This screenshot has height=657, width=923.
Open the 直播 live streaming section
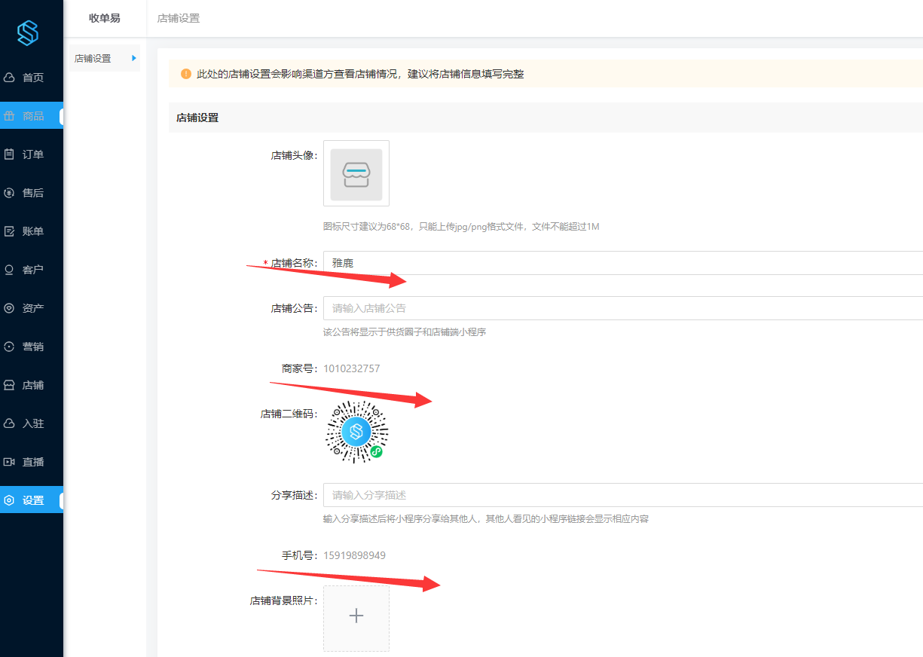[32, 462]
